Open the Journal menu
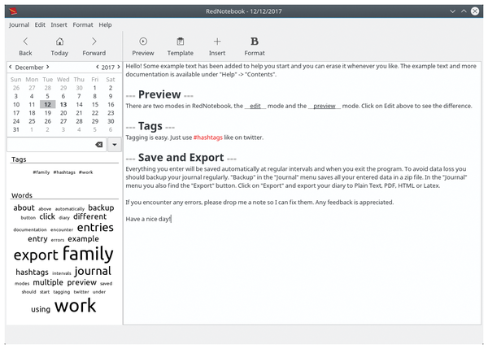 [x=19, y=25]
